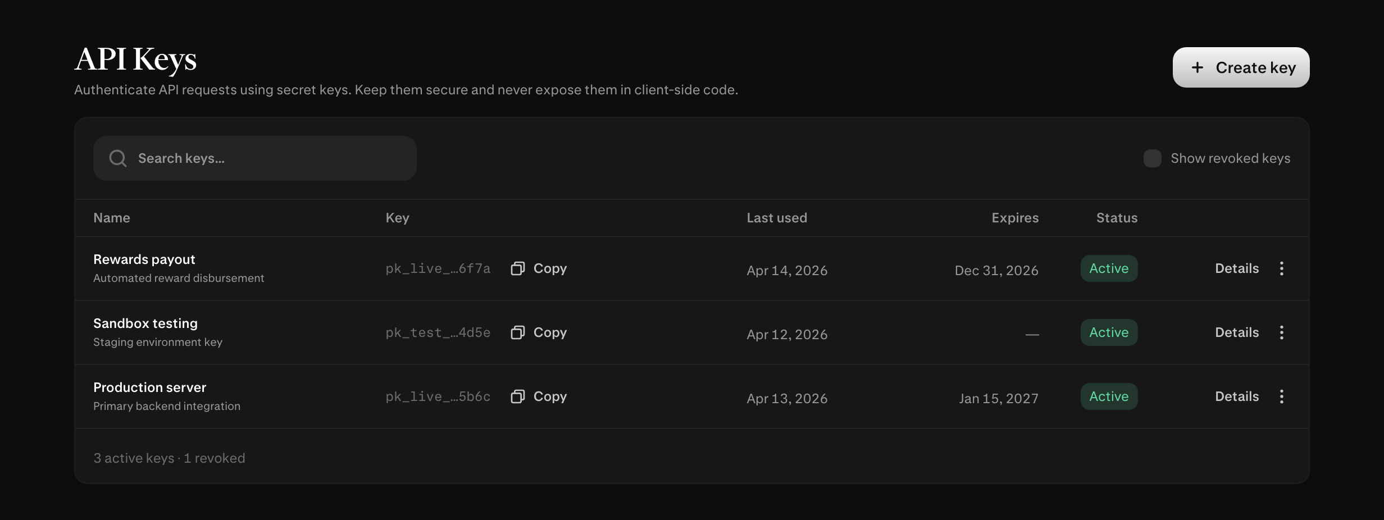Screen dimensions: 1384x520
Task: Click the Jan 15, 2027 expiry date
Action: (x=999, y=399)
